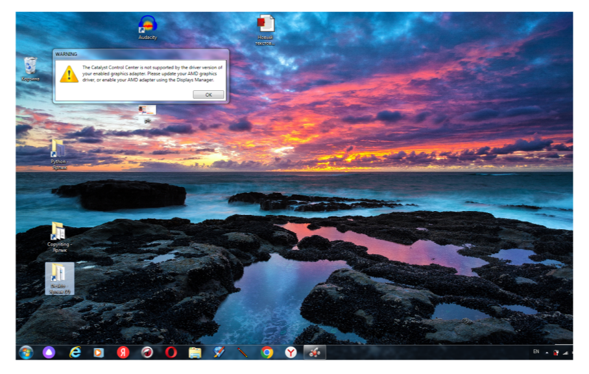Show hidden system tray icons

click(x=547, y=353)
